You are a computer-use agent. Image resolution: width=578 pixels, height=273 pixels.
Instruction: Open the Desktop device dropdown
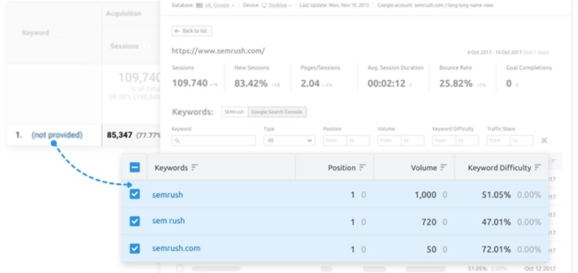click(x=277, y=6)
